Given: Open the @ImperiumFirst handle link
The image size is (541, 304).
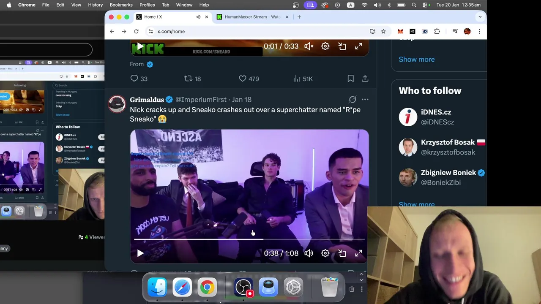Looking at the screenshot, I should click(201, 100).
